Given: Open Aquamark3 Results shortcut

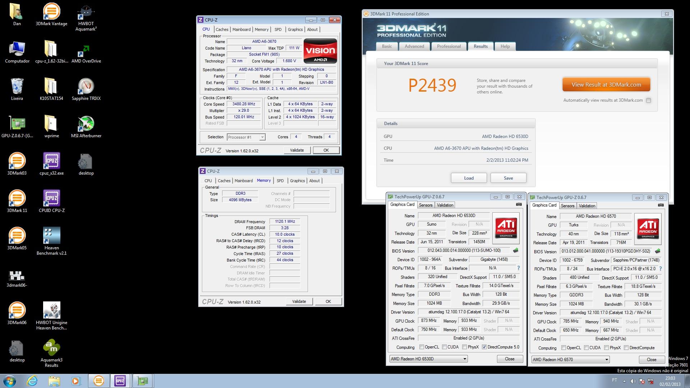Looking at the screenshot, I should [51, 353].
